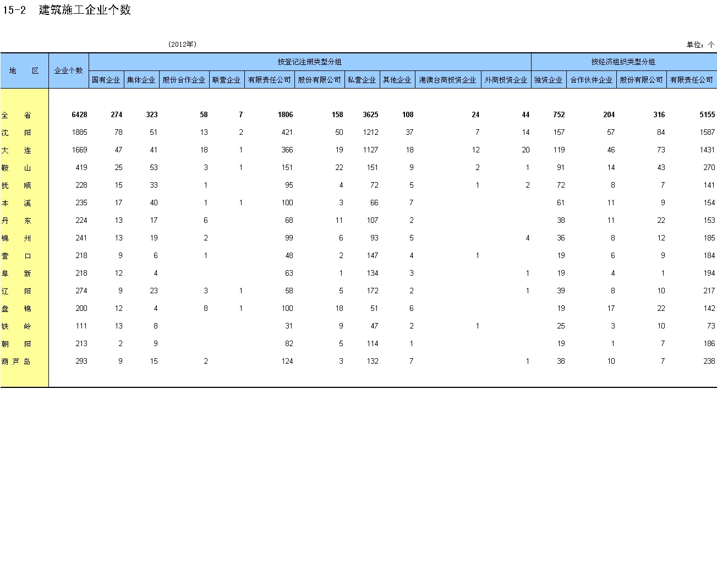
Task: Select the 抚顺 value 228
Action: pos(81,185)
